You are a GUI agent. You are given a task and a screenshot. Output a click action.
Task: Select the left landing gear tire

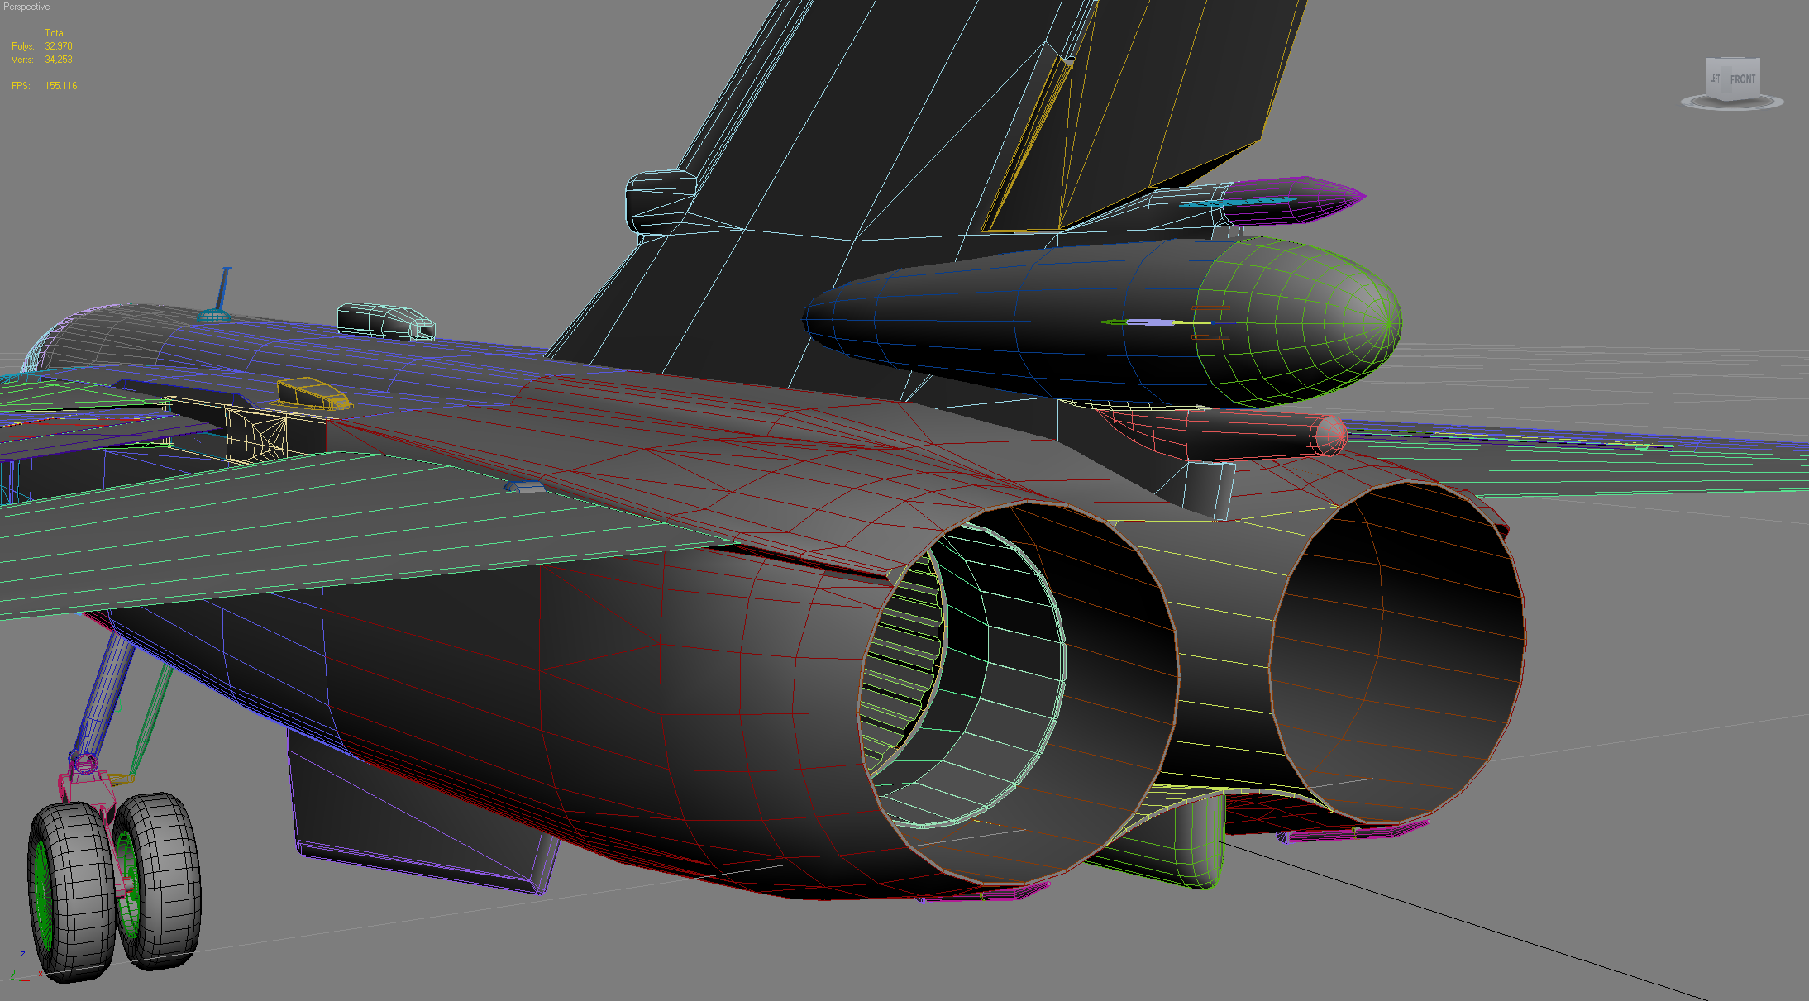click(70, 893)
